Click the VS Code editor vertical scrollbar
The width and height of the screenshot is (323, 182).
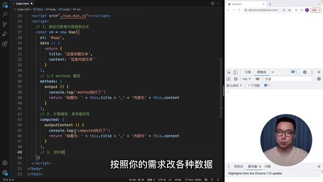point(221,87)
